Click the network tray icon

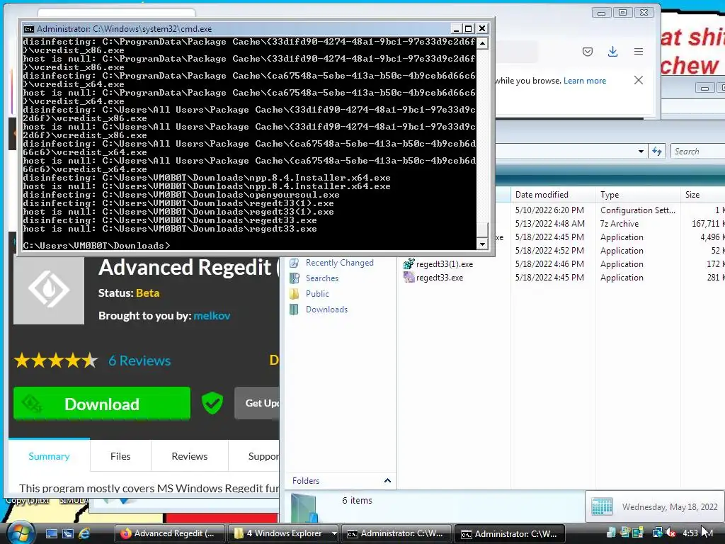pos(656,533)
